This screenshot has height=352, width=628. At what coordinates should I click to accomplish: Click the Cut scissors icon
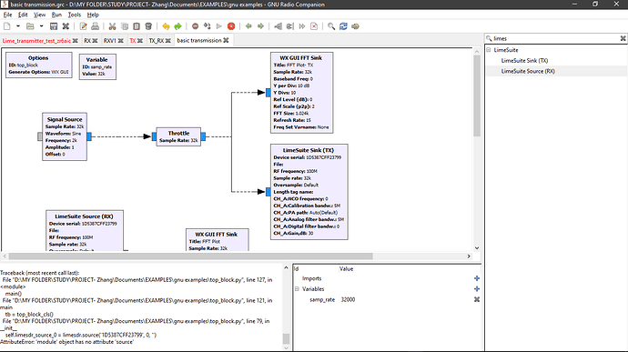click(x=112, y=26)
